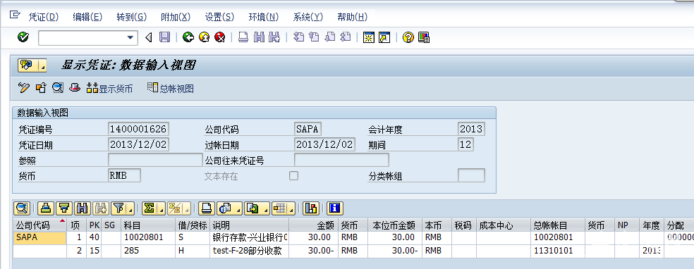Click the 公司往来凭证号 field
The image size is (694, 269).
click(341, 160)
